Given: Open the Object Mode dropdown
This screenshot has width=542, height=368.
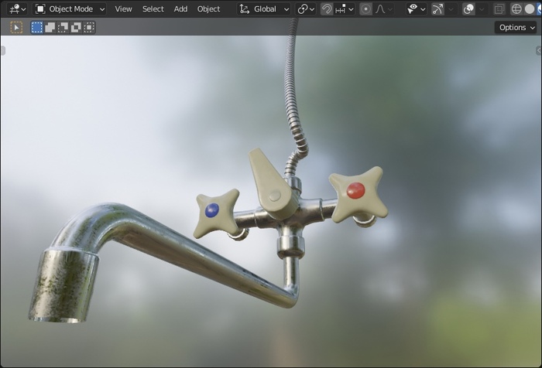Looking at the screenshot, I should point(70,9).
